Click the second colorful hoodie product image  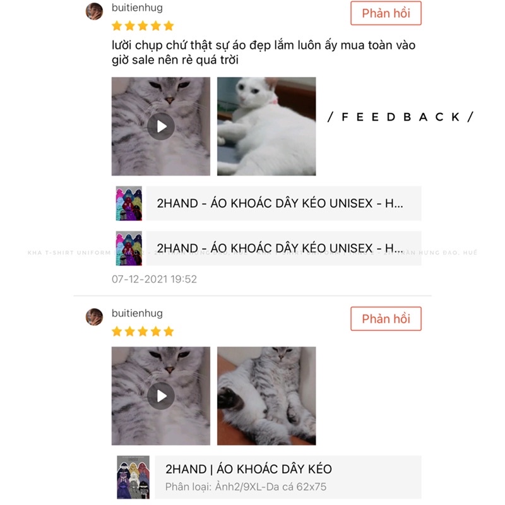(x=129, y=248)
